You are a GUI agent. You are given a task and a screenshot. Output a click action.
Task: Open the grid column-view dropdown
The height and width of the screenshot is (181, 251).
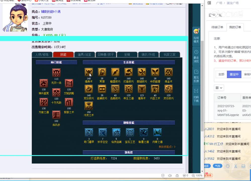coord(219,88)
